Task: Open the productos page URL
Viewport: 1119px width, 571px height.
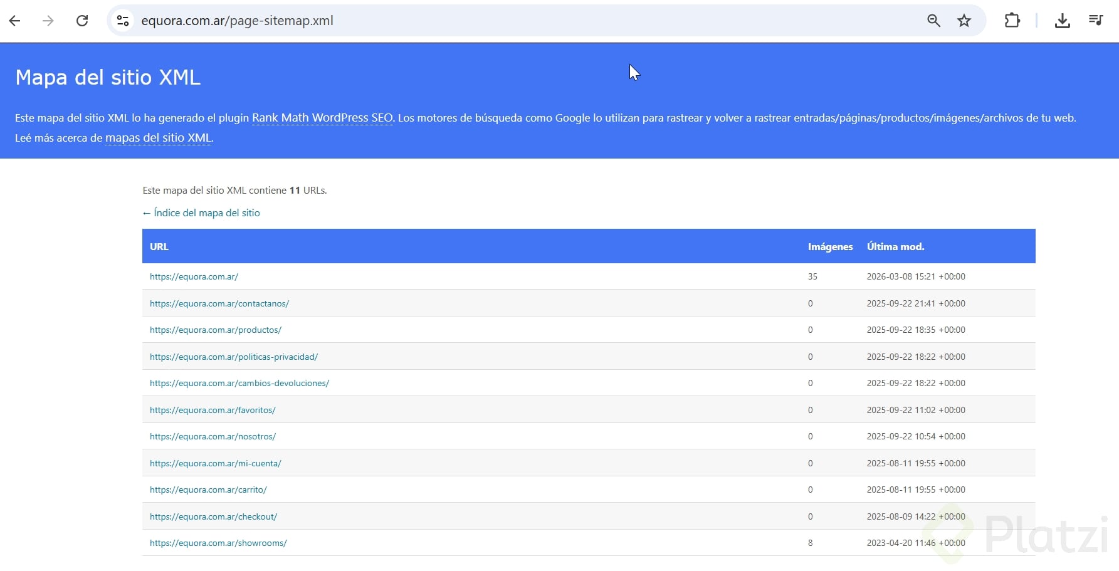Action: pos(216,330)
